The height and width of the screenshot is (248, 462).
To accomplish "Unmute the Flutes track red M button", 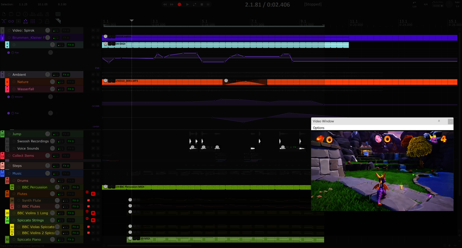I will [x=93, y=194].
